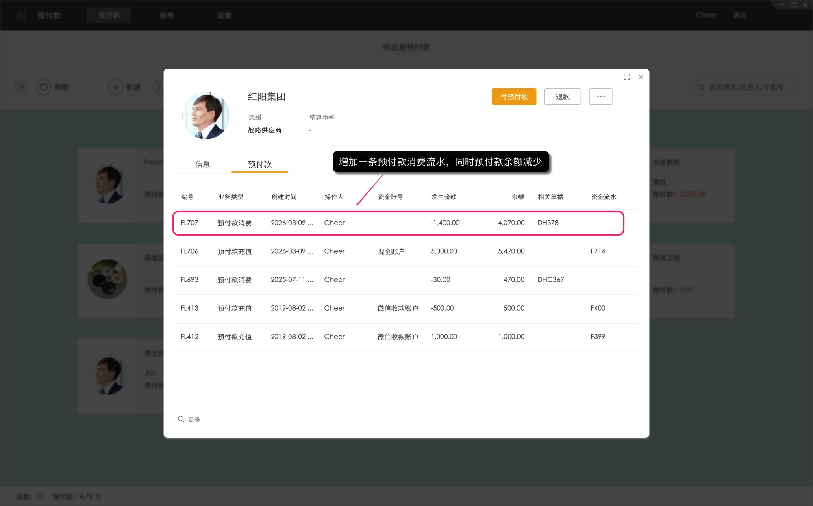813x506 pixels.
Task: Click the 退款 button
Action: click(563, 96)
